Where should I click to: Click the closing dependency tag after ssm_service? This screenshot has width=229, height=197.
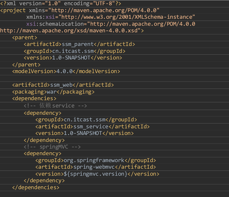click(44, 140)
